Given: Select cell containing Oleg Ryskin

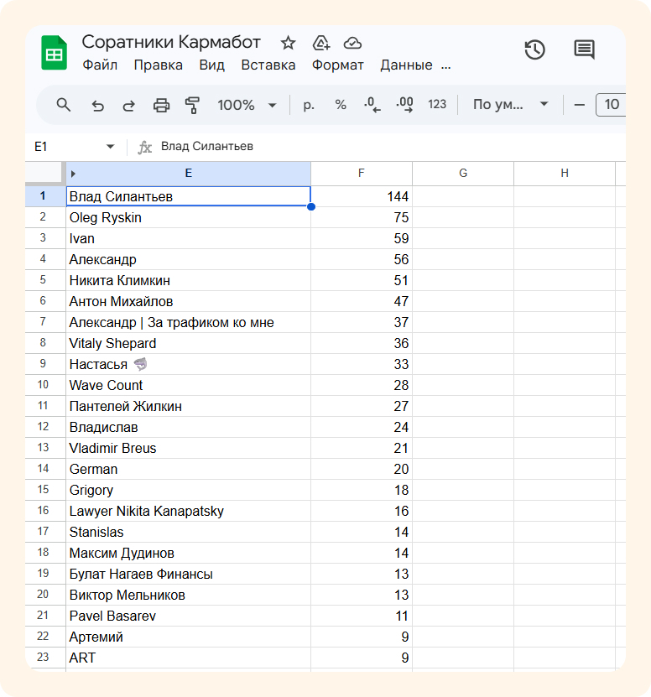Looking at the screenshot, I should (188, 217).
